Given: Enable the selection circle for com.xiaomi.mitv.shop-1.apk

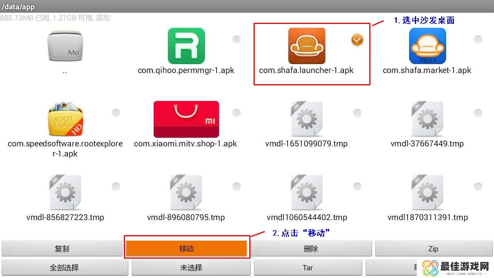Looking at the screenshot, I should (236, 113).
